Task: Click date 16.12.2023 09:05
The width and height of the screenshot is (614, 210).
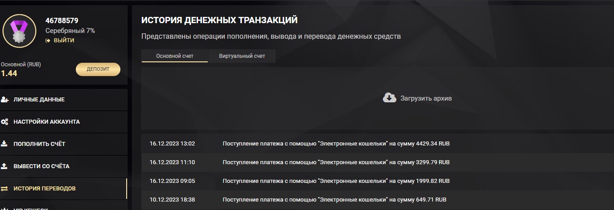Action: tap(172, 181)
